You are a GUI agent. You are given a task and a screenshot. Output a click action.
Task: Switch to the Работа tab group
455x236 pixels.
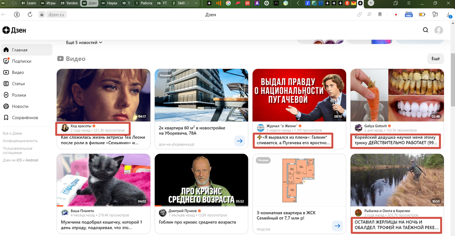pos(144,3)
